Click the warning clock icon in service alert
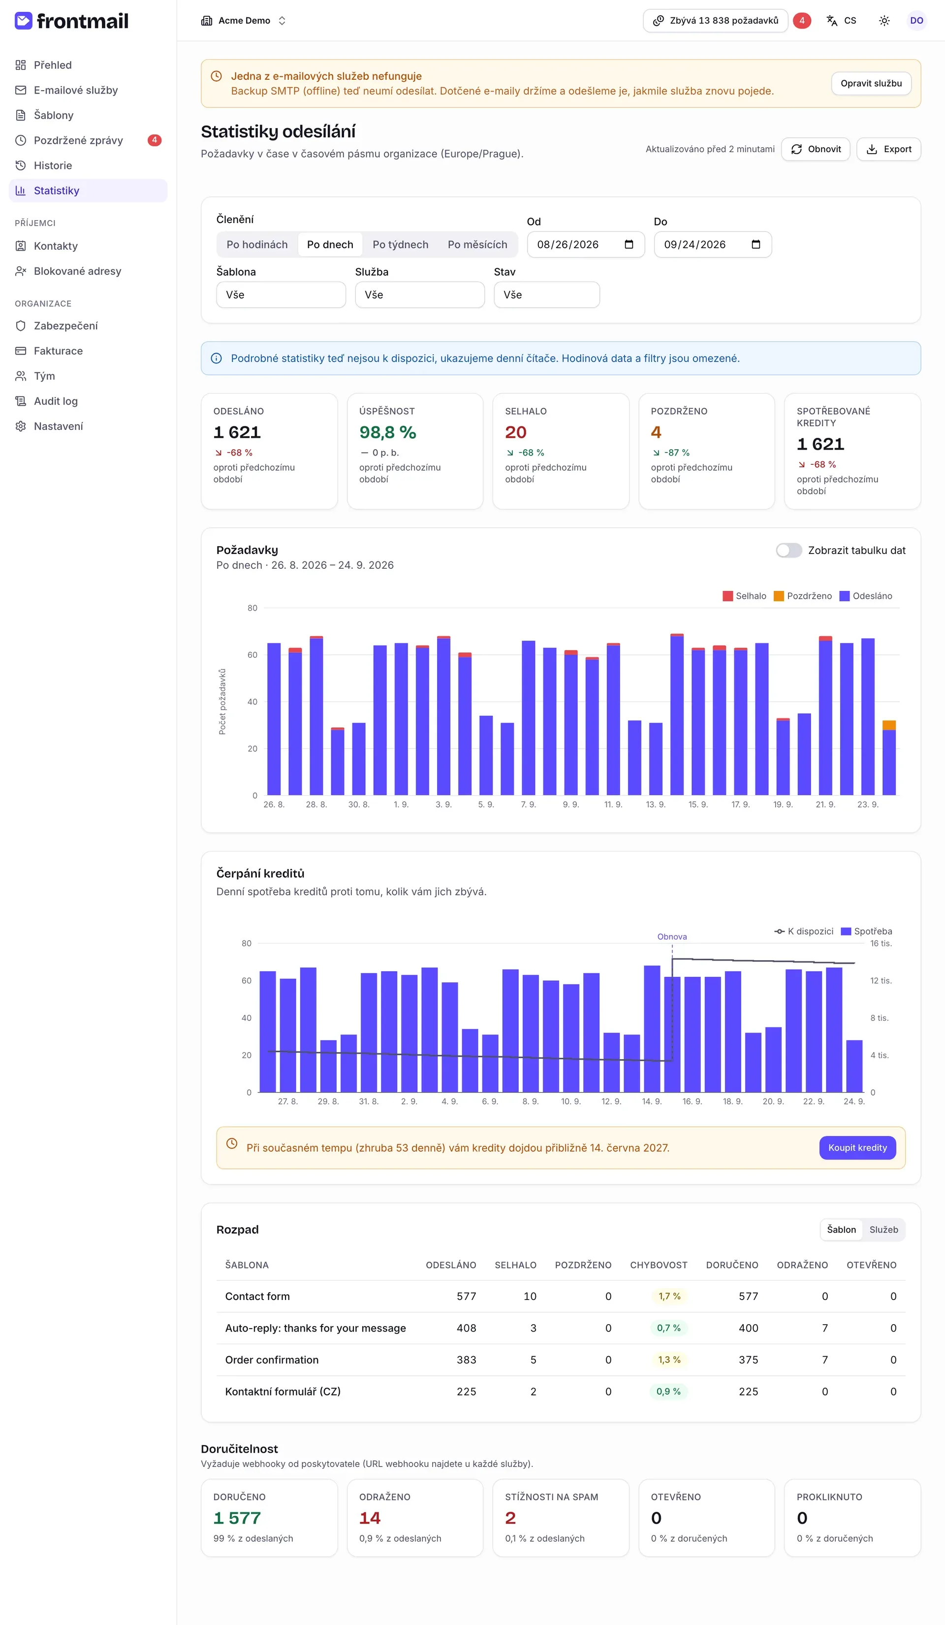The image size is (945, 1625). pos(217,76)
